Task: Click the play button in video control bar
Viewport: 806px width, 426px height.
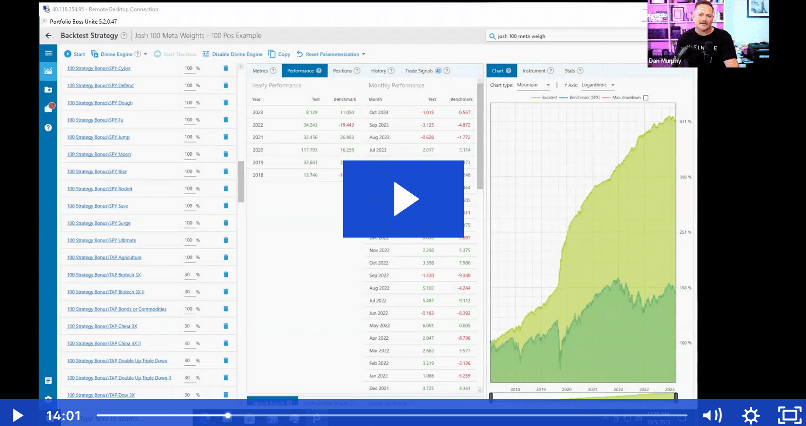Action: 18,415
